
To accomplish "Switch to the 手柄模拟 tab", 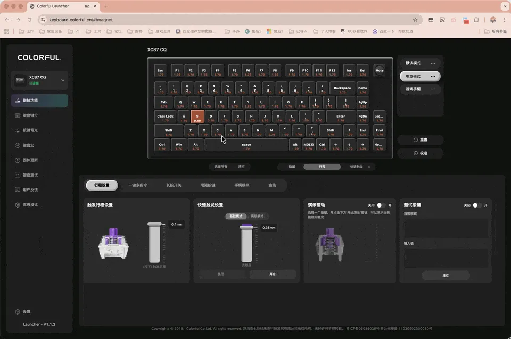I will [x=242, y=185].
